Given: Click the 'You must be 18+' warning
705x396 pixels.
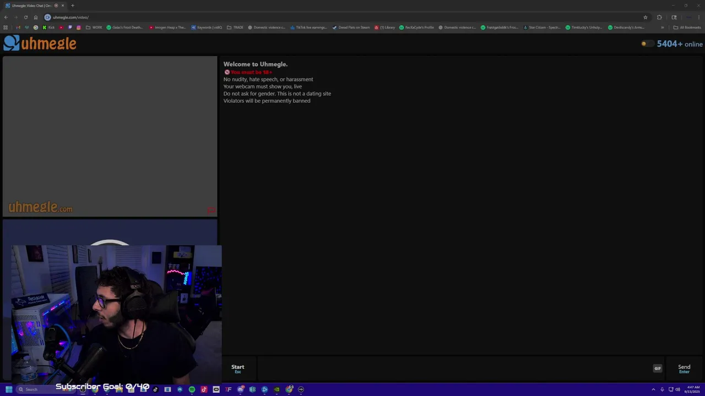Looking at the screenshot, I should point(248,72).
